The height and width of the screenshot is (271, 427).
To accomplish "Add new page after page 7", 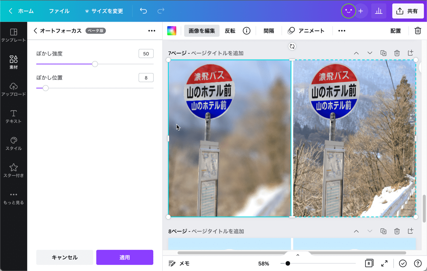I will (x=410, y=53).
